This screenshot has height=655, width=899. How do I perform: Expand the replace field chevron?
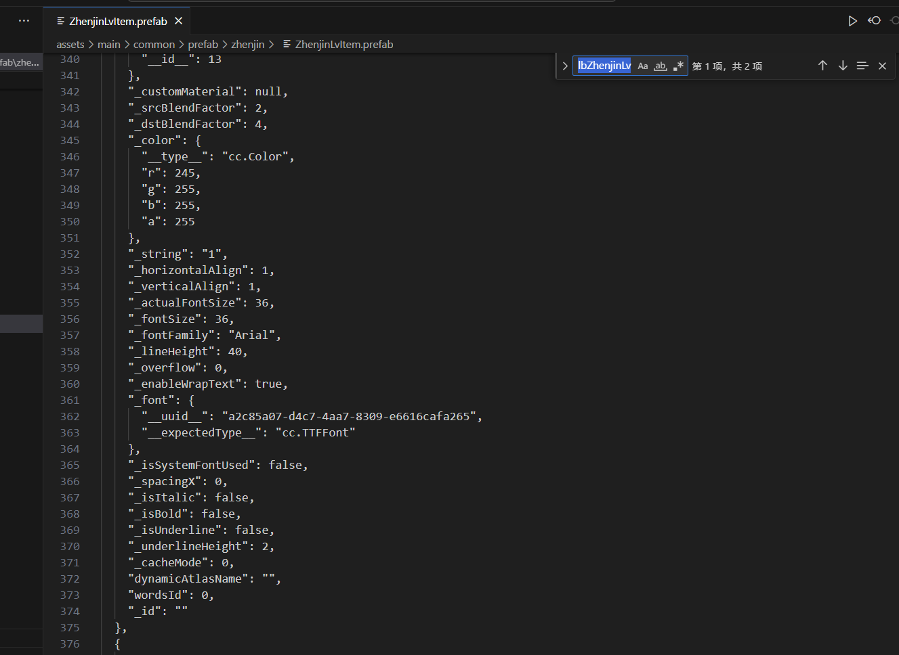coord(565,66)
